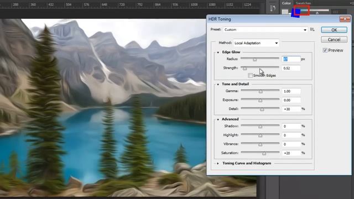
Task: Open the Method dropdown showing Local Adaptation
Action: point(256,43)
